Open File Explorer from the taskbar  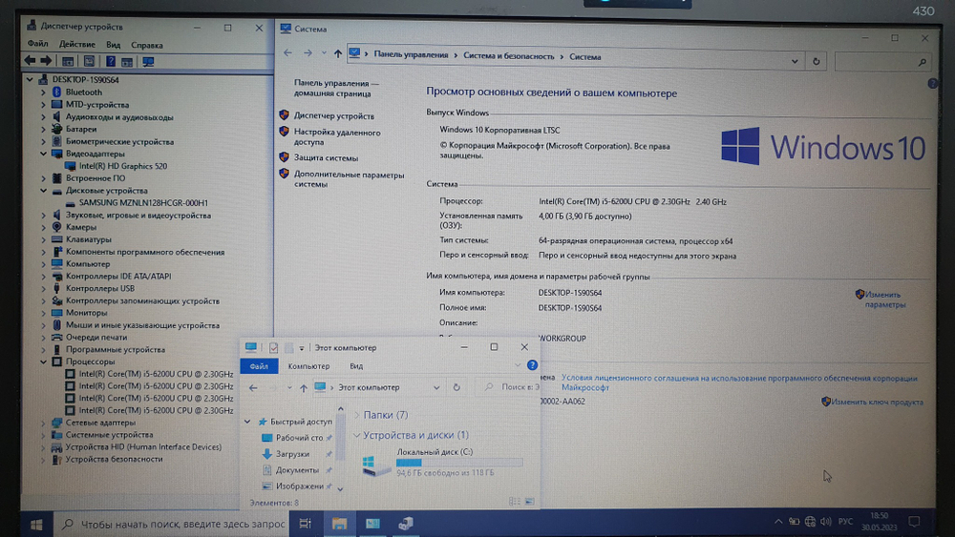339,524
